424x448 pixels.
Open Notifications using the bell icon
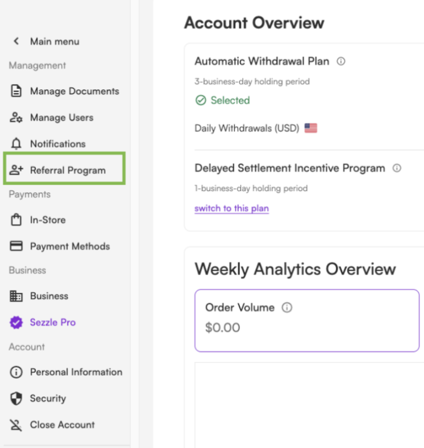point(16,144)
